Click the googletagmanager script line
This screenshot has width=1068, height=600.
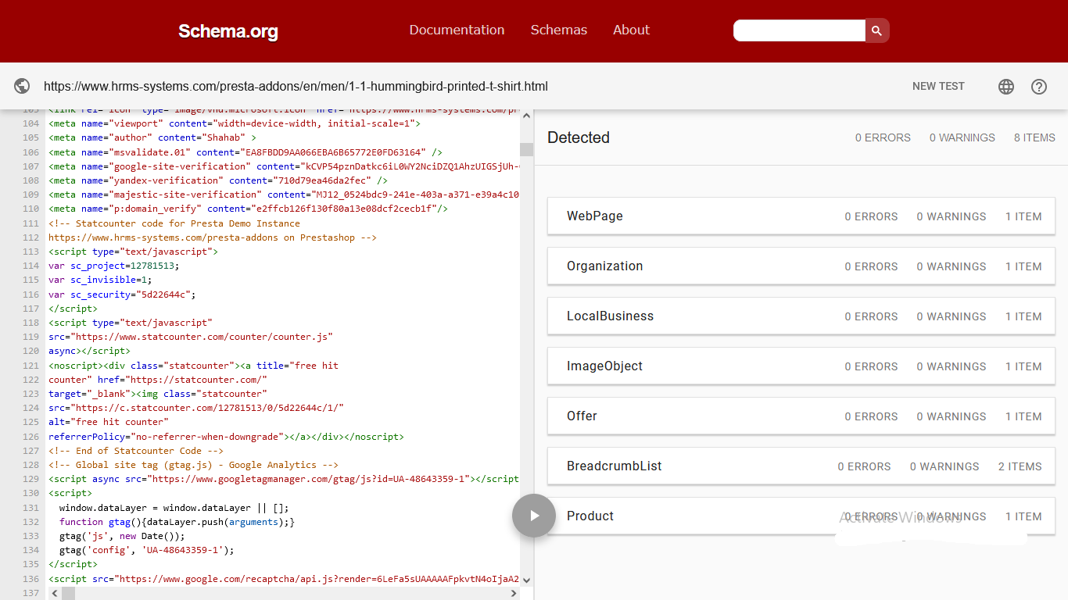284,479
